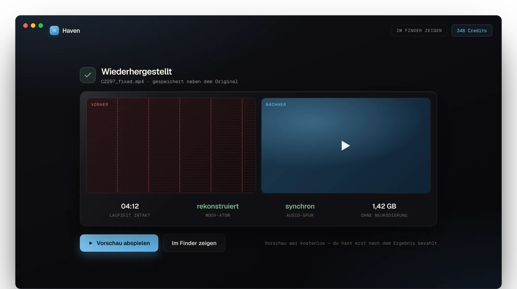Viewport: 517px width, 289px height.
Task: Select the Nachher label on restored preview
Action: (x=276, y=104)
